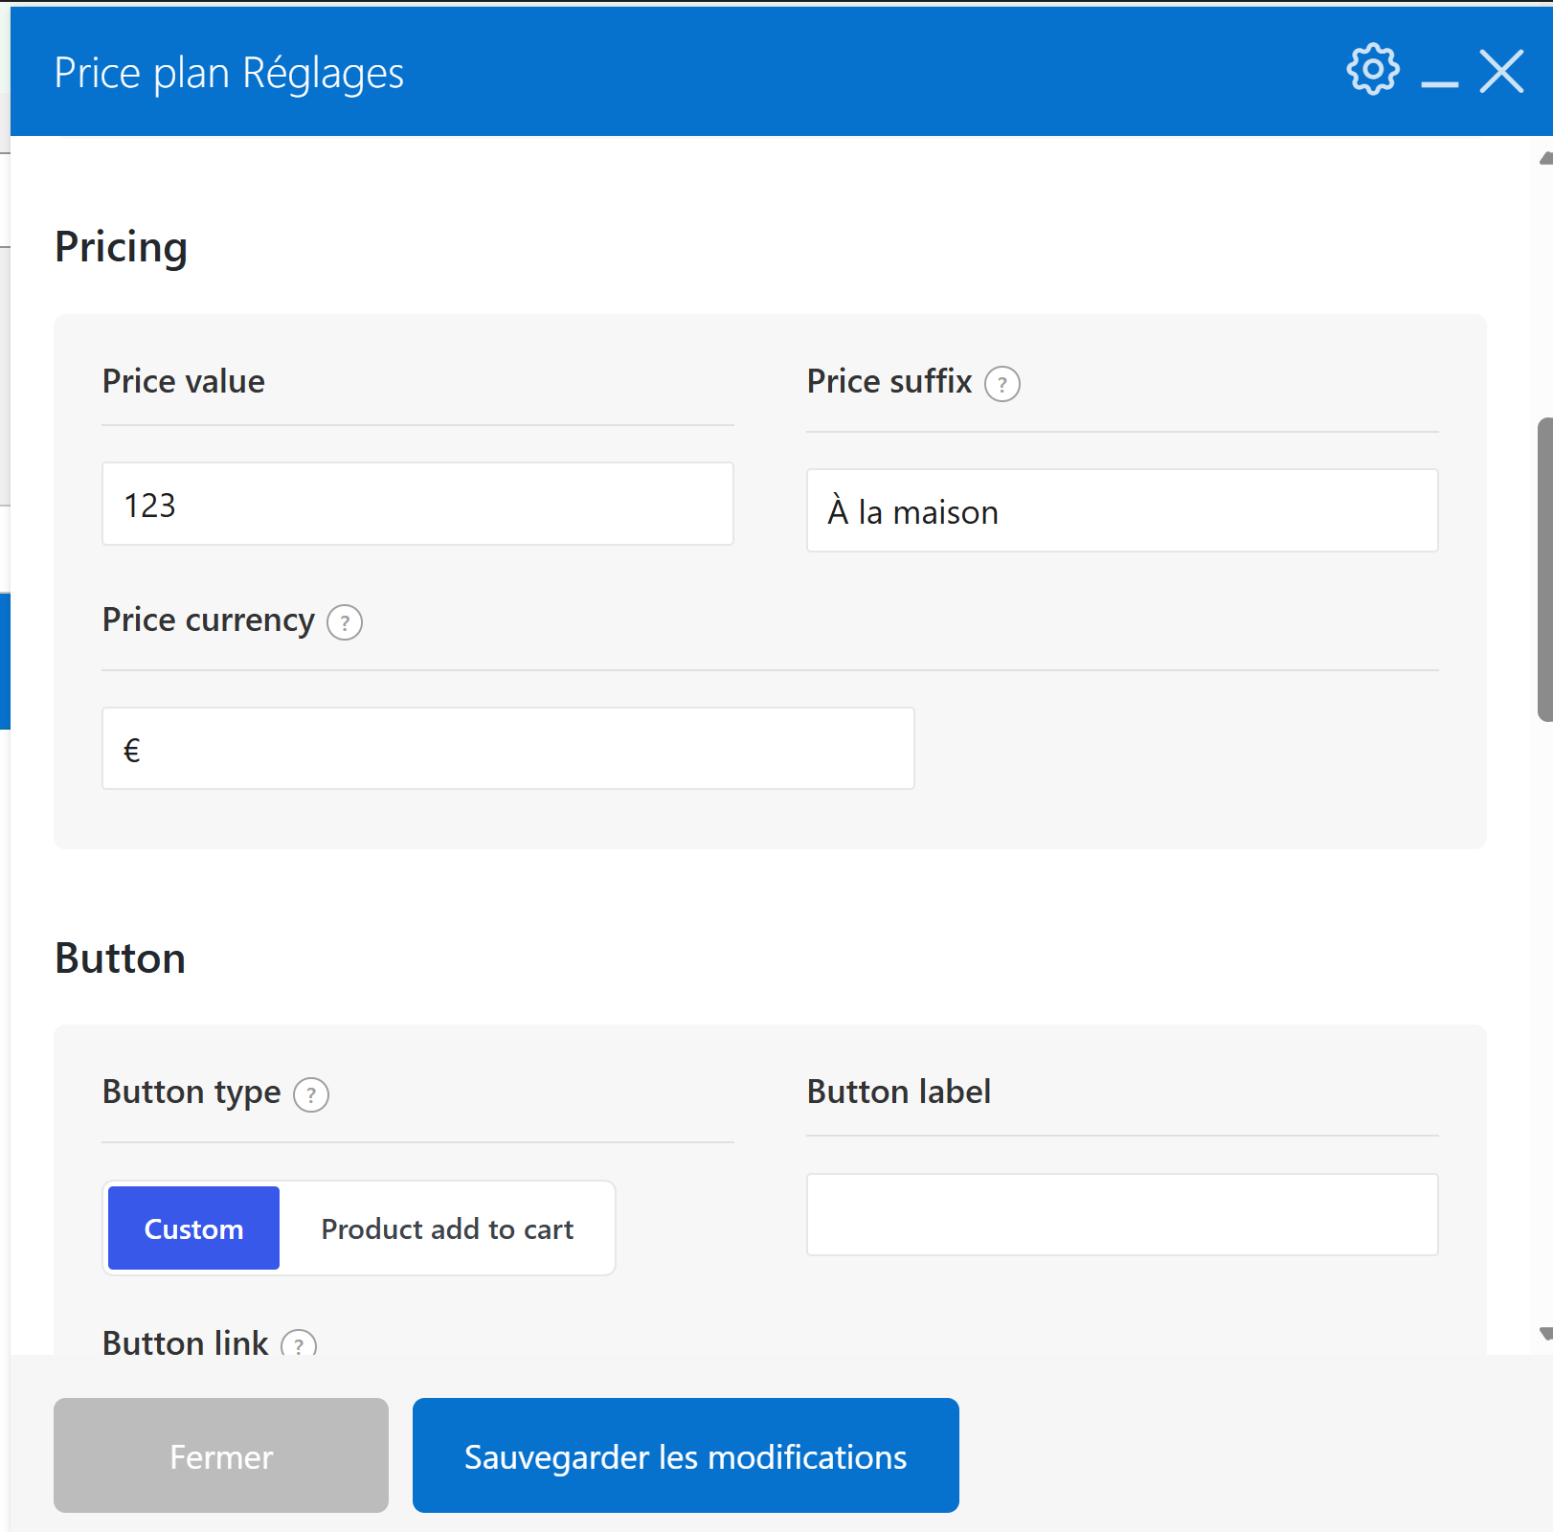The image size is (1553, 1532).
Task: Show help for Button link
Action: [x=299, y=1343]
